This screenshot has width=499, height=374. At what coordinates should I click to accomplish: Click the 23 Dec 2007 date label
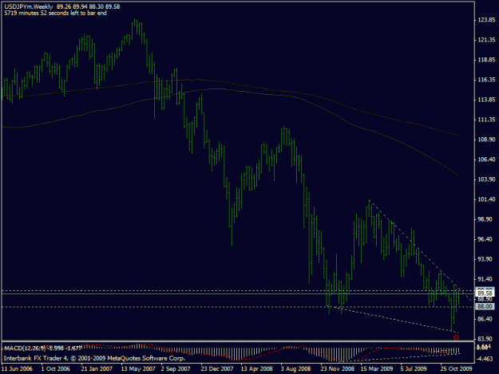click(x=217, y=369)
